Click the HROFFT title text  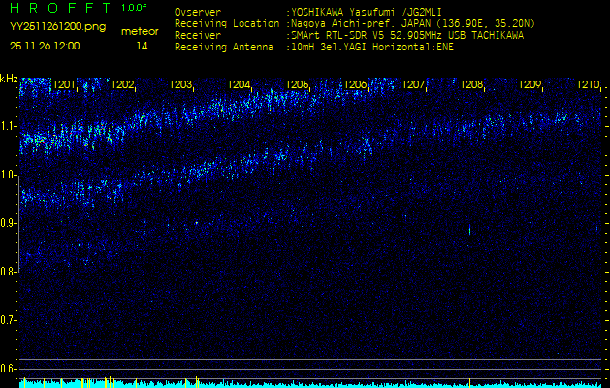(56, 8)
